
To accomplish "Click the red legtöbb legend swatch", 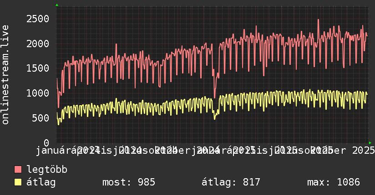I will pyautogui.click(x=18, y=169).
